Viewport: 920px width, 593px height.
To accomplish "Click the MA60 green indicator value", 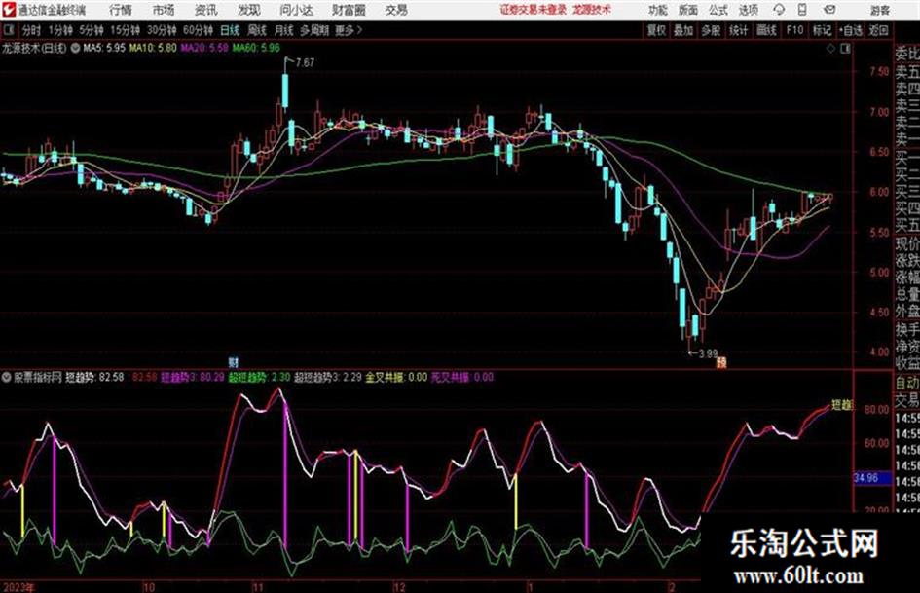I will coord(256,48).
